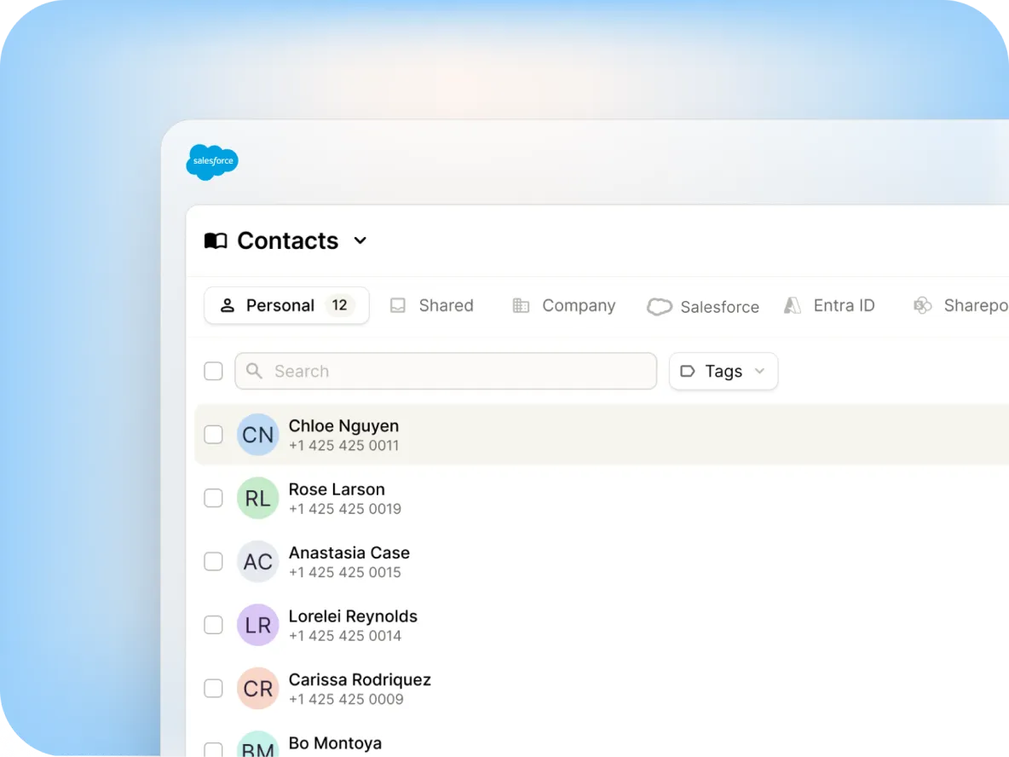1009x757 pixels.
Task: Check the Lorelei Reynolds checkbox
Action: point(214,625)
